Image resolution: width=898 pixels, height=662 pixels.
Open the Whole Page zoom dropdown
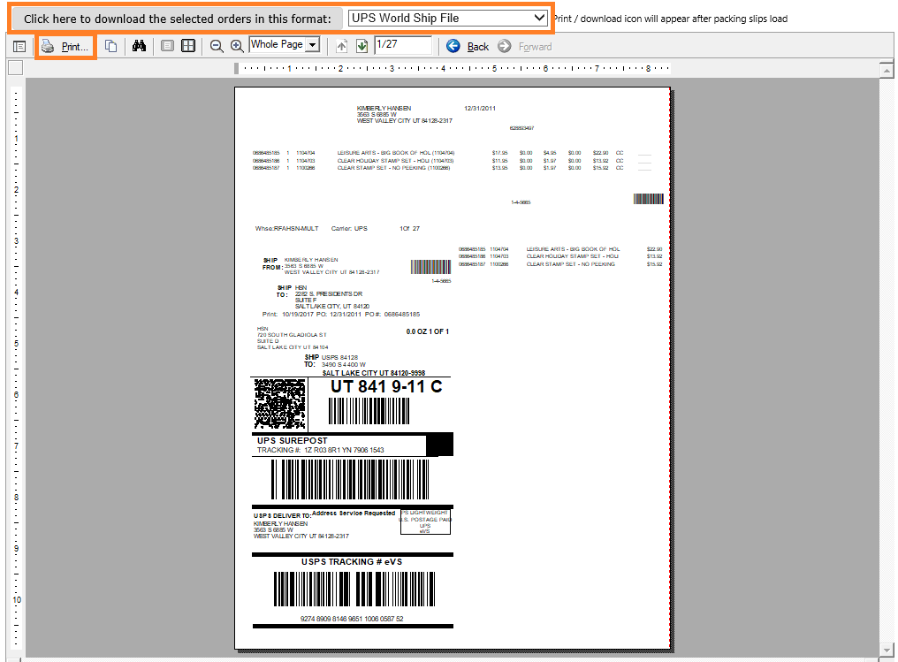tap(313, 45)
